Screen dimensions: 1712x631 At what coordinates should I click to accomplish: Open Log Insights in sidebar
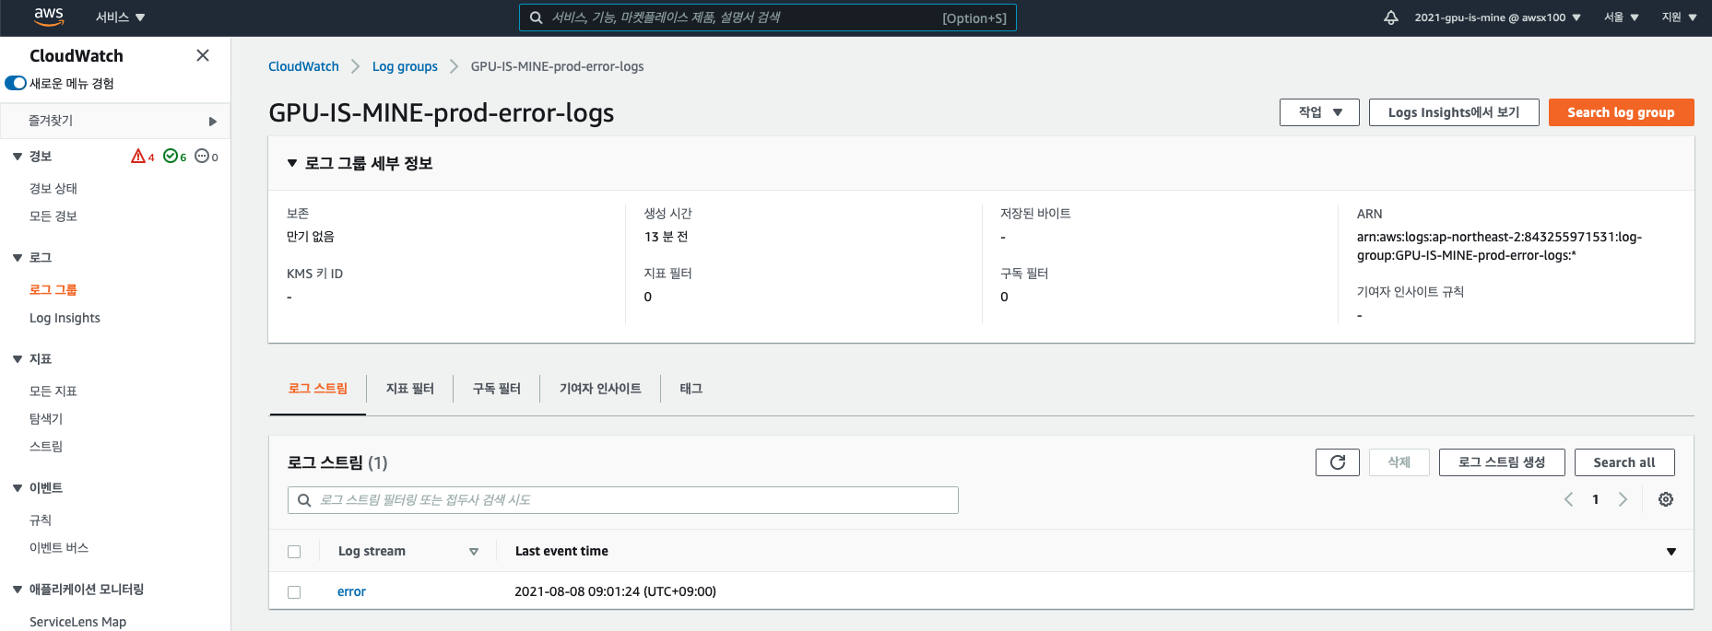click(x=65, y=318)
